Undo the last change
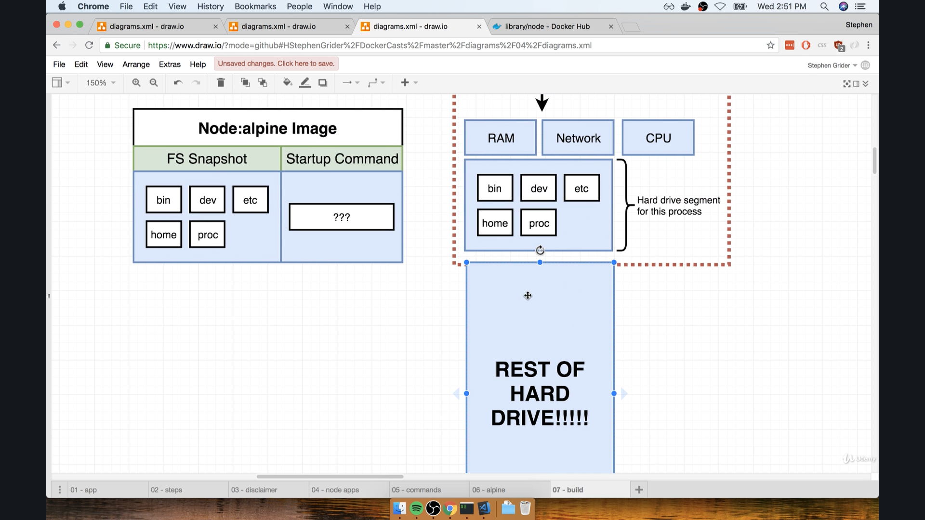Image resolution: width=925 pixels, height=520 pixels. coord(178,83)
